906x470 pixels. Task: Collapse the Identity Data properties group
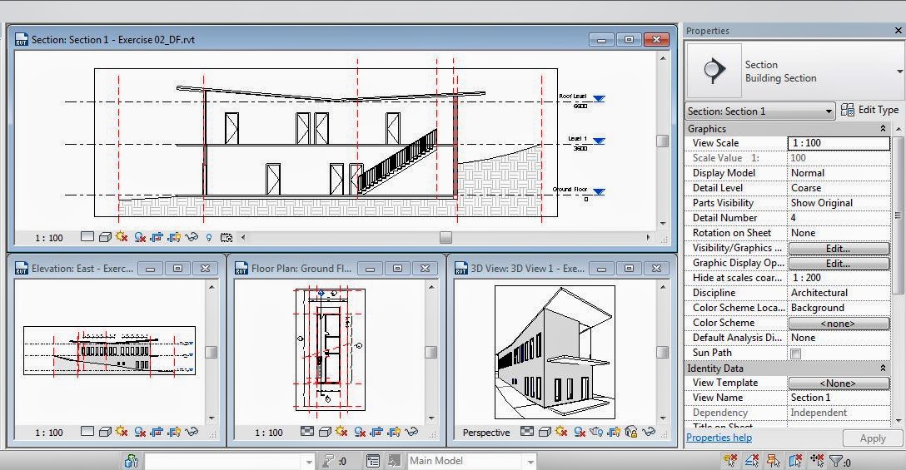(x=883, y=368)
